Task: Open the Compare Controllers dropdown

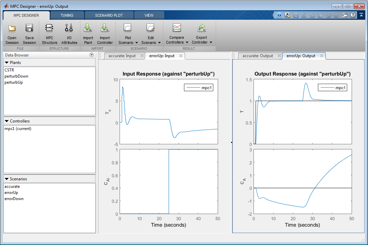Action: point(177,34)
